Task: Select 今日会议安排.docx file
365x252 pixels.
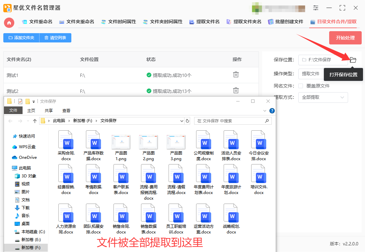Action: pyautogui.click(x=258, y=146)
